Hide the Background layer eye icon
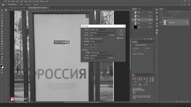This screenshot has width=191, height=107. (161, 23)
